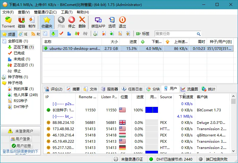Open the 任务日志 tab
The image size is (238, 163).
(x=132, y=89)
